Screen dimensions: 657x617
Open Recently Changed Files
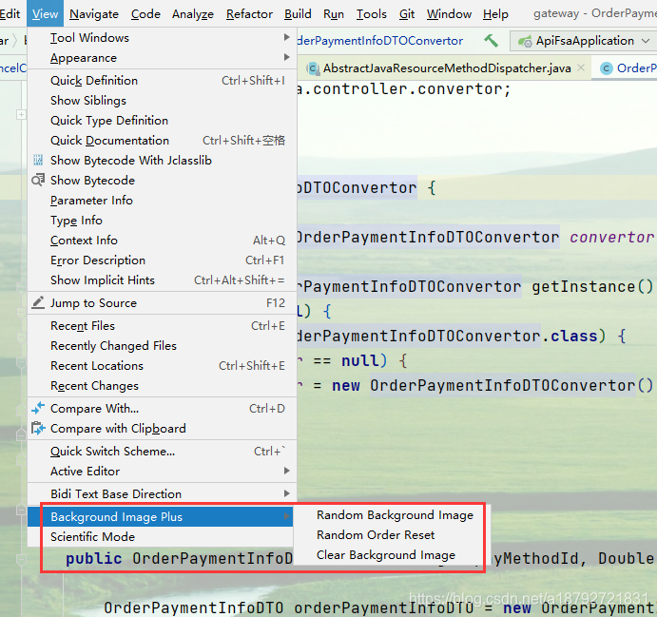coord(163,346)
